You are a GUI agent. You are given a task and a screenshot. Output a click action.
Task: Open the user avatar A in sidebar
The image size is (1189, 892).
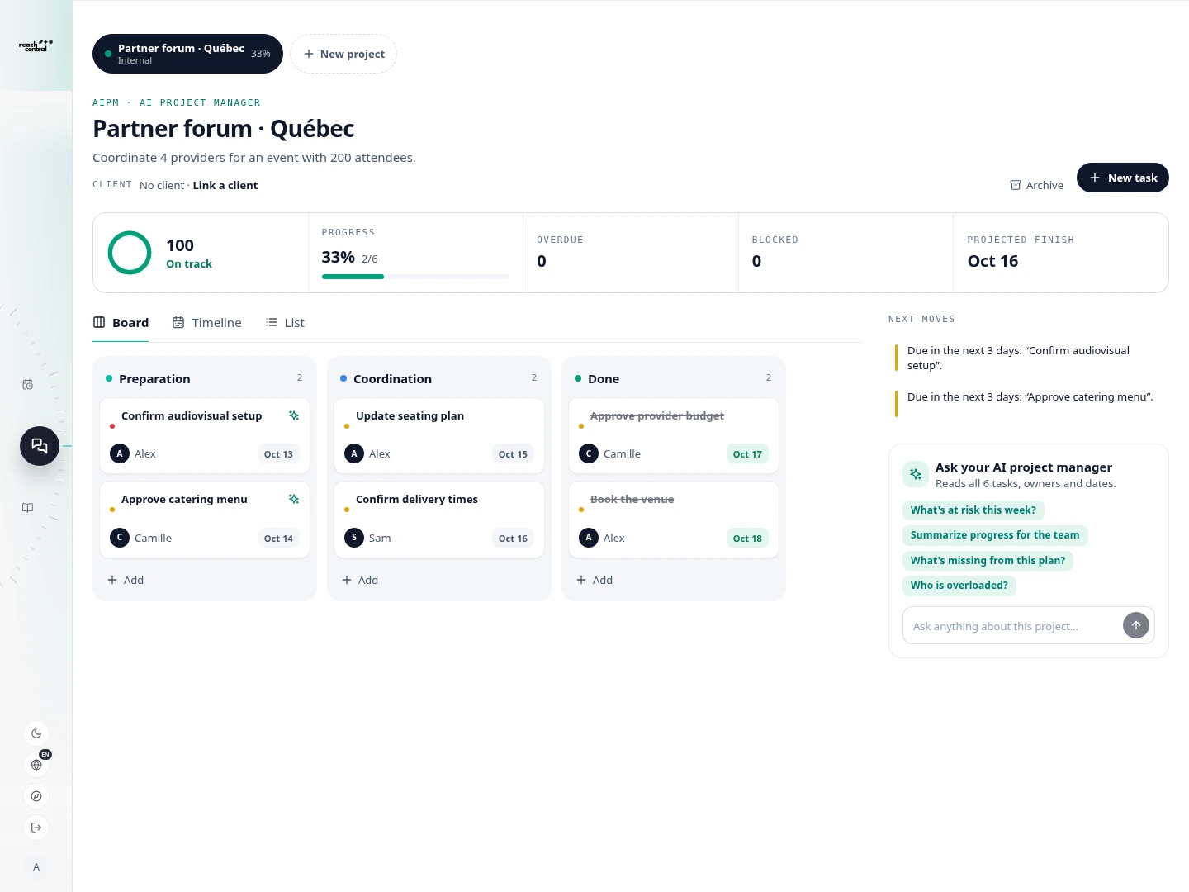pos(36,867)
